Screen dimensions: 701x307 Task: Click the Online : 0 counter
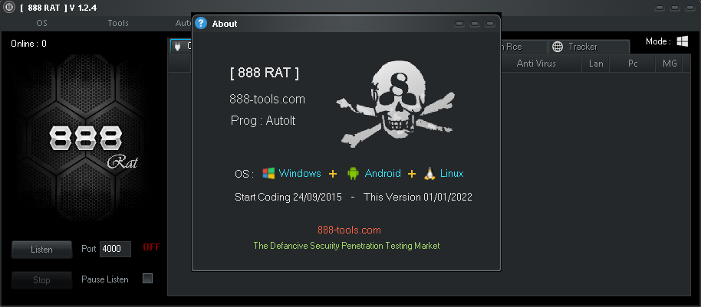(x=28, y=44)
